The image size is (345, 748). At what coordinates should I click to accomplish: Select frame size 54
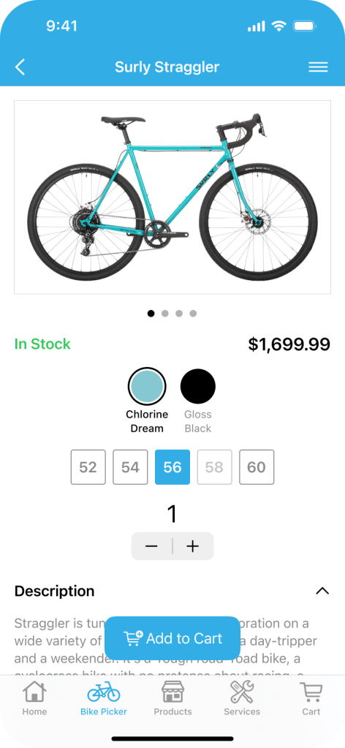(130, 467)
